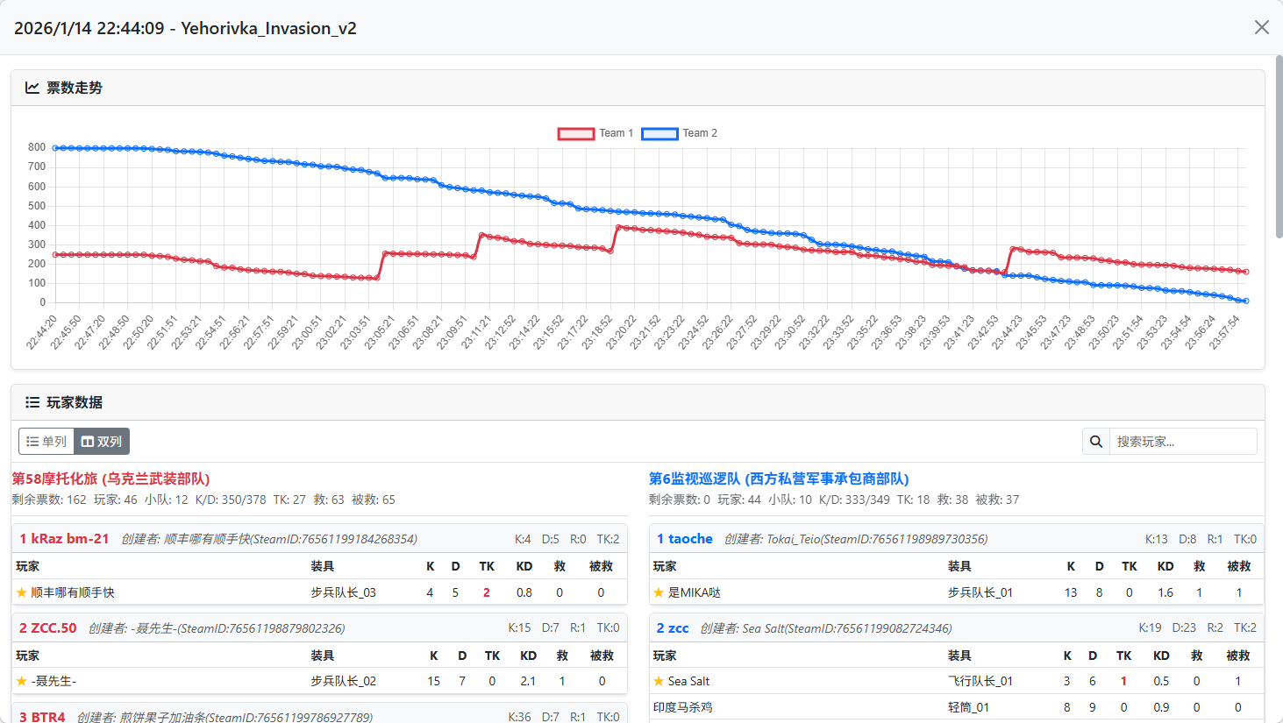
Task: Click the magnifier search icon
Action: [1096, 442]
